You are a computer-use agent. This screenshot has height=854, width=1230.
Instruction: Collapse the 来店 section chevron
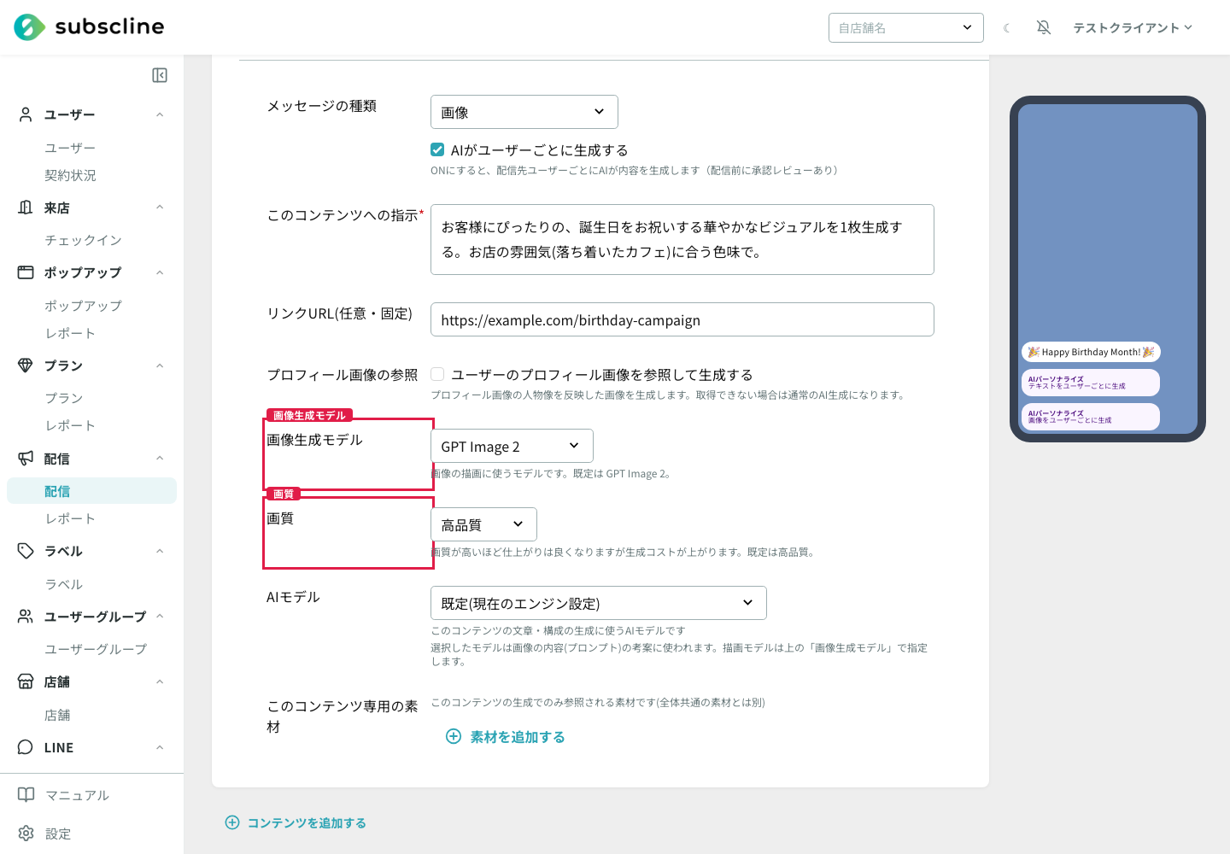pyautogui.click(x=160, y=208)
